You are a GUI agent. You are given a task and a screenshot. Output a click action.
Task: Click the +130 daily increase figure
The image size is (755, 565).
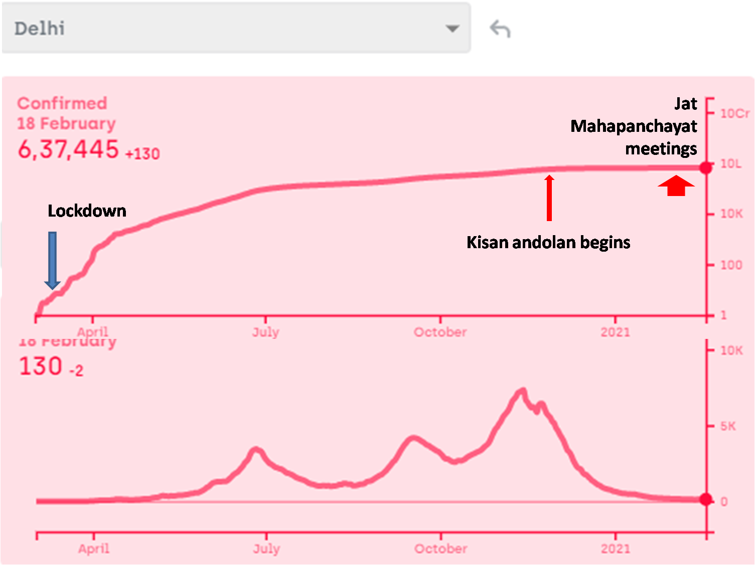coord(142,153)
